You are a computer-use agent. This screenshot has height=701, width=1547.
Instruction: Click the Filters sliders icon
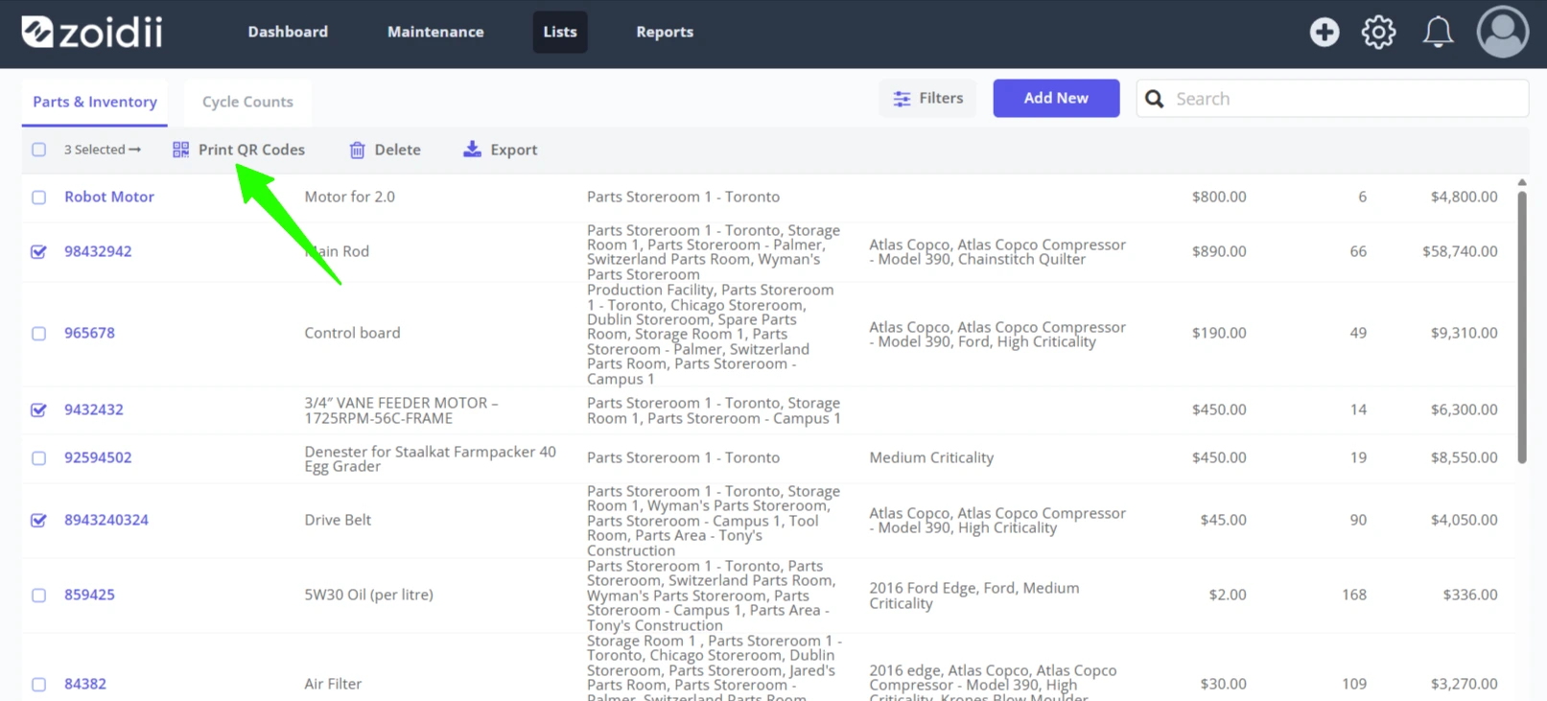pos(902,99)
